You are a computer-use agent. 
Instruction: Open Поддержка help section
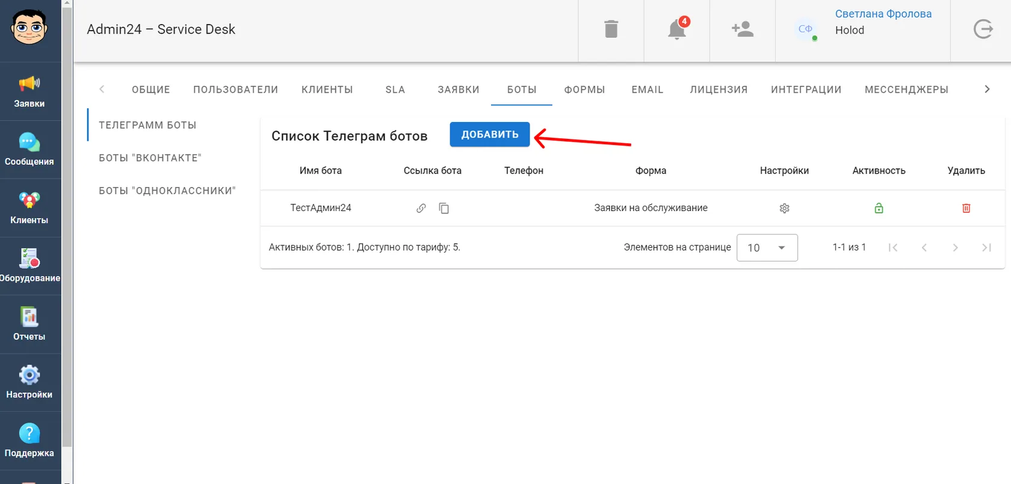point(29,441)
